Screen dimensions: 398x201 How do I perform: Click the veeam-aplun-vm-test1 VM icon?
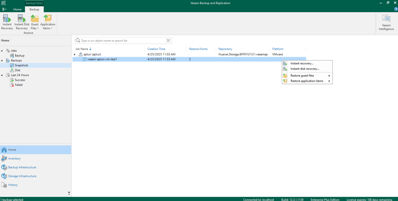click(x=84, y=59)
